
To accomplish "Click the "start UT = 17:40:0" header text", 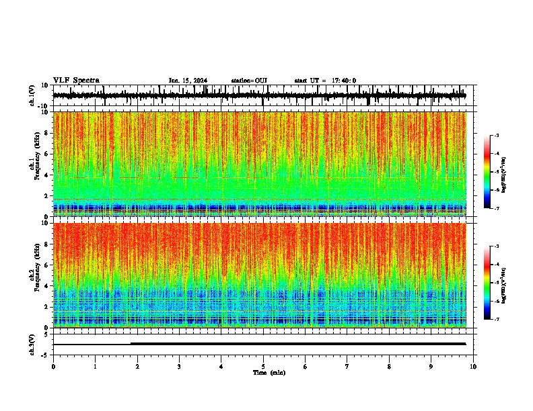I will 325,81.
